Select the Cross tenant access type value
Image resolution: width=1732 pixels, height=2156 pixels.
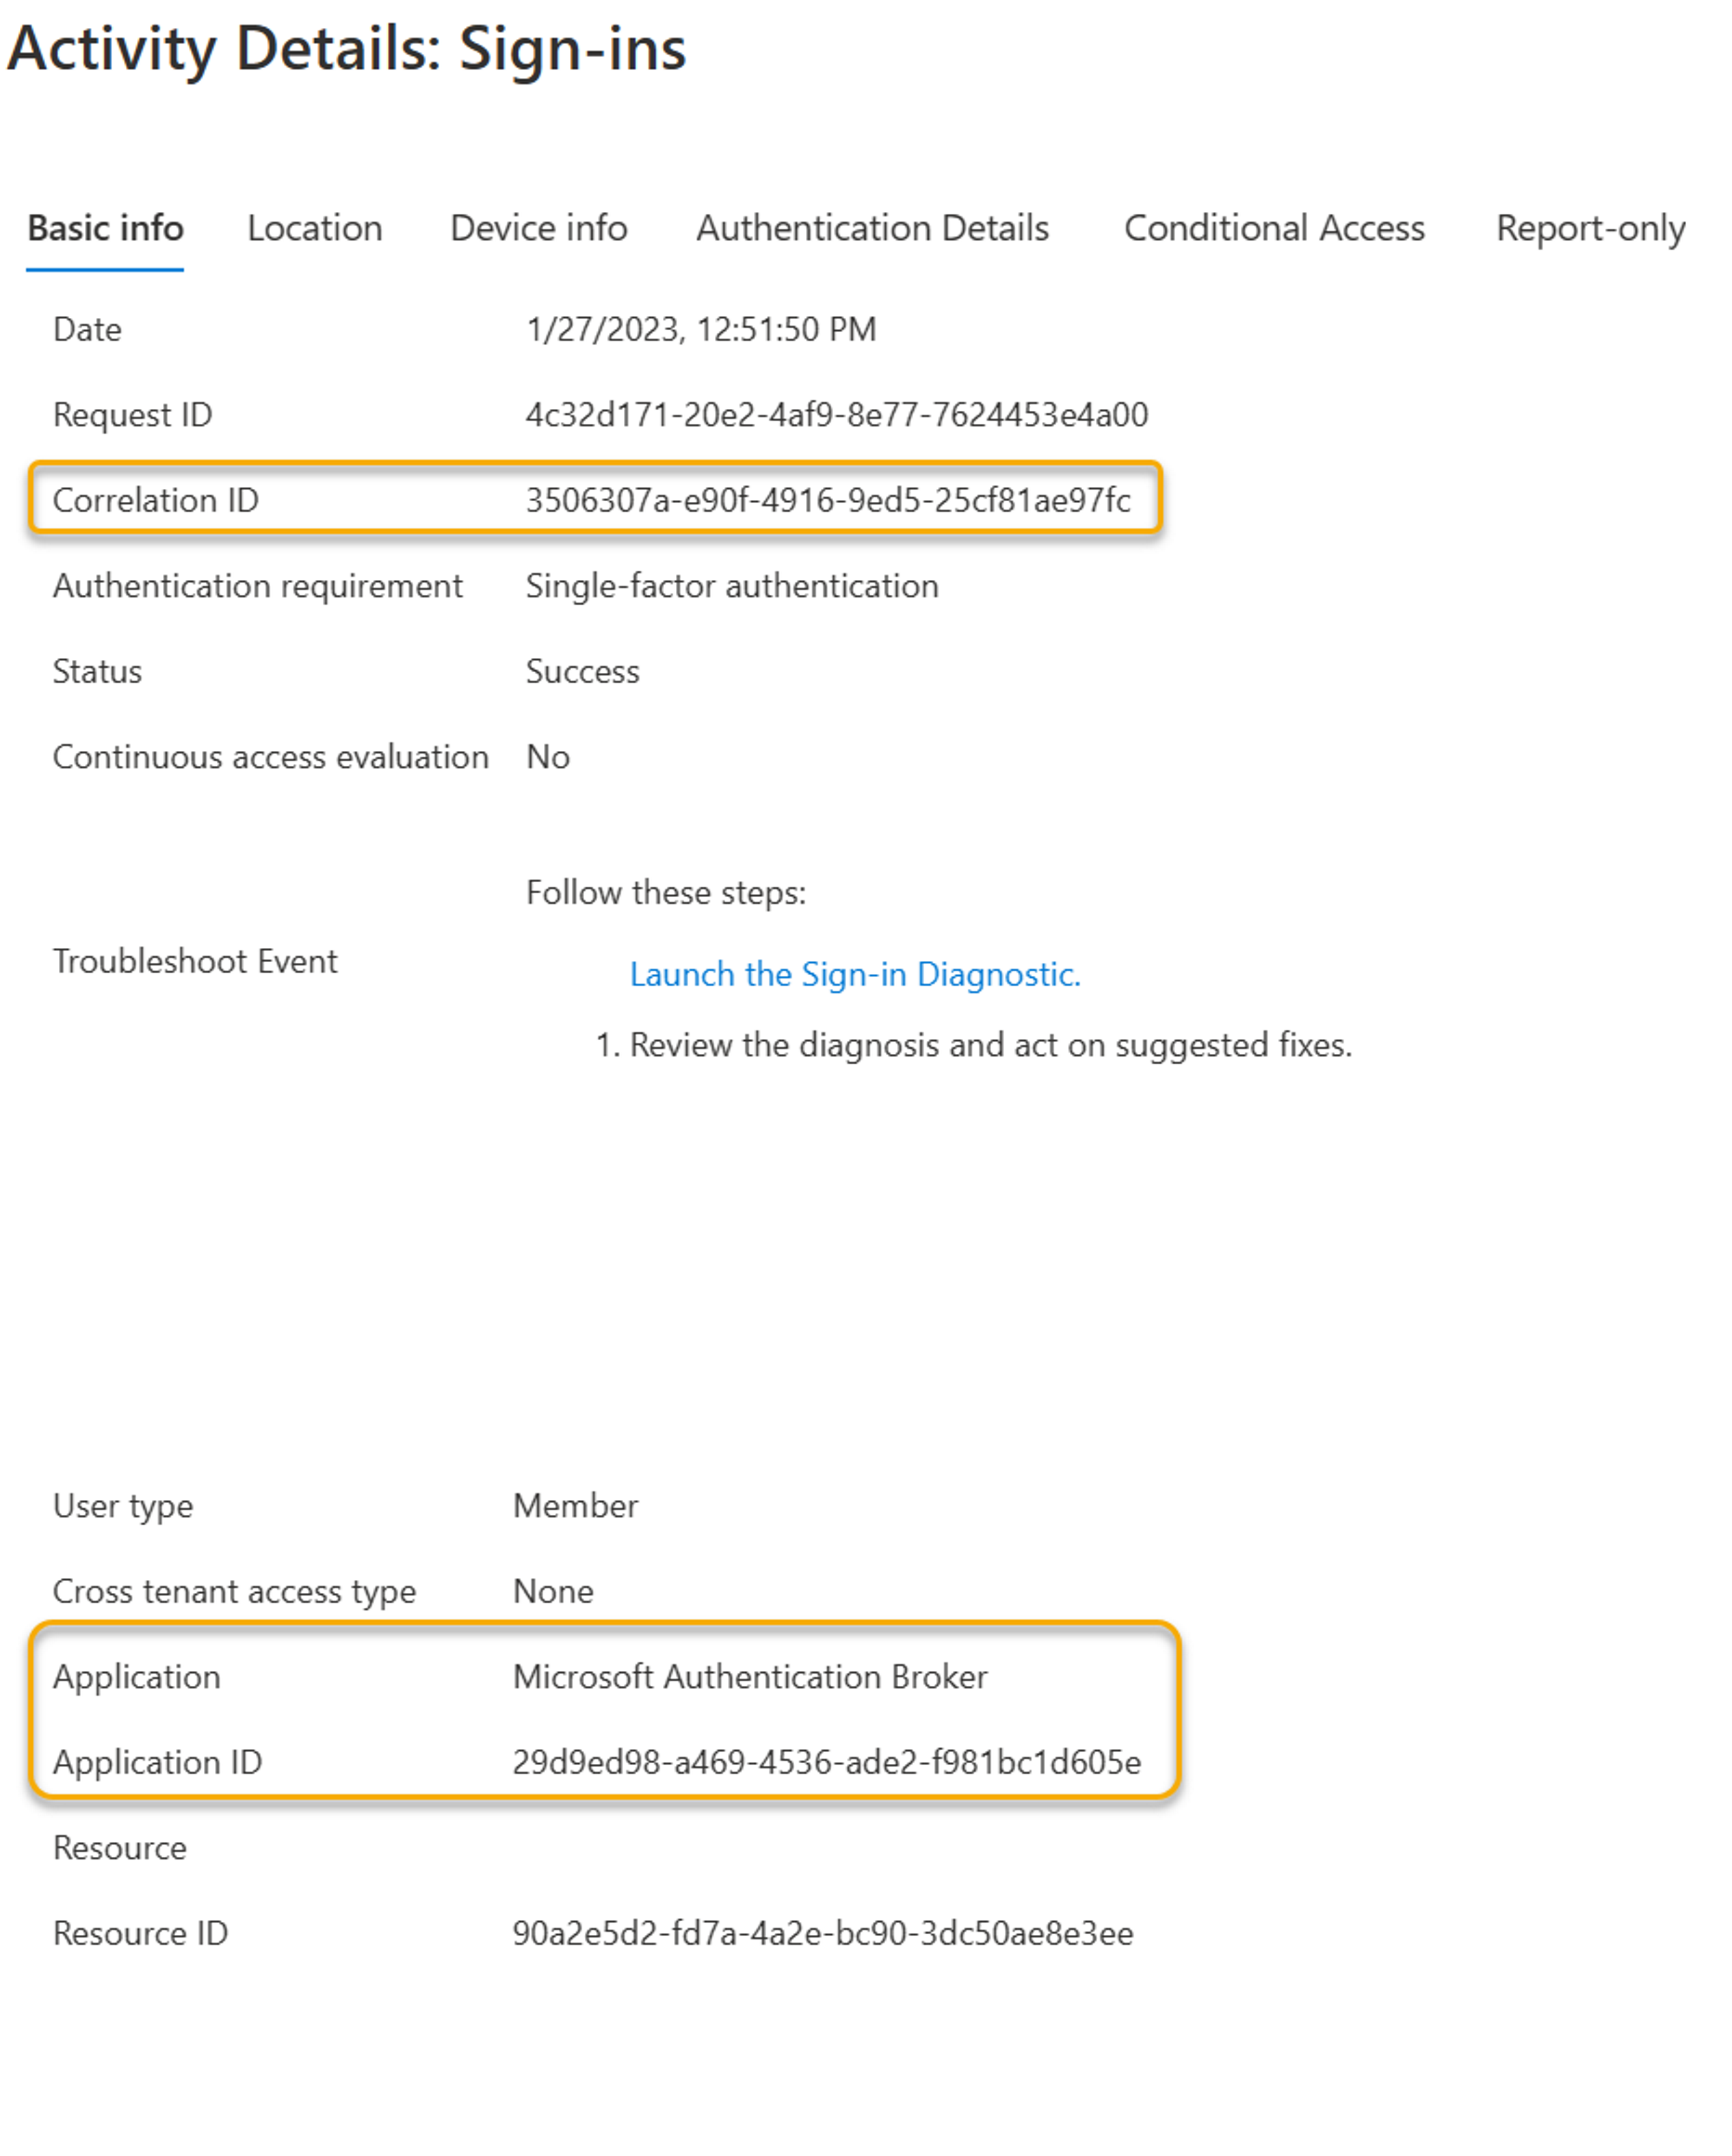(x=553, y=1591)
